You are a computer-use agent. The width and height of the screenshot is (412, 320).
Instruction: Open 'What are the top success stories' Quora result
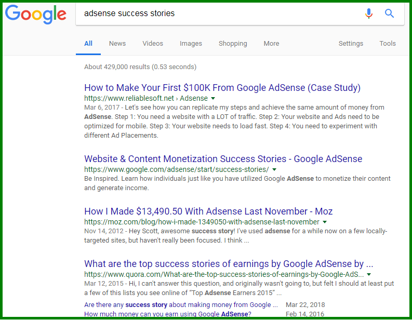point(229,264)
